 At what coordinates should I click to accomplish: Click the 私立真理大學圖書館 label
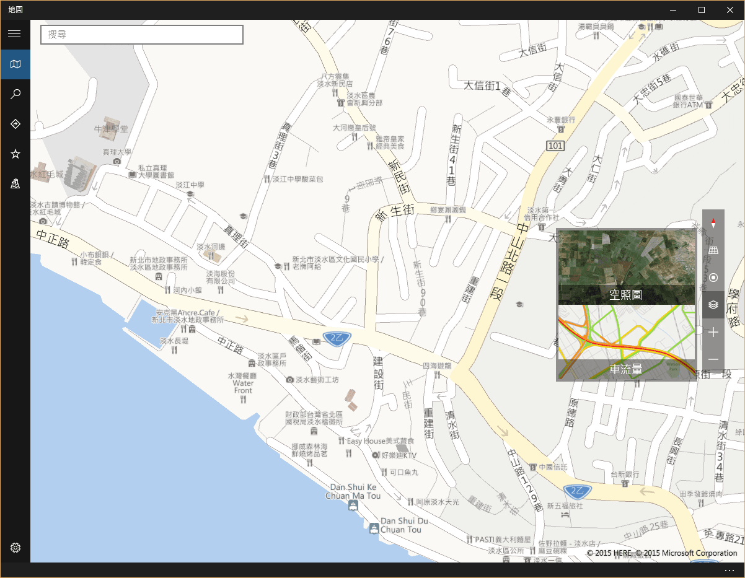tap(156, 171)
